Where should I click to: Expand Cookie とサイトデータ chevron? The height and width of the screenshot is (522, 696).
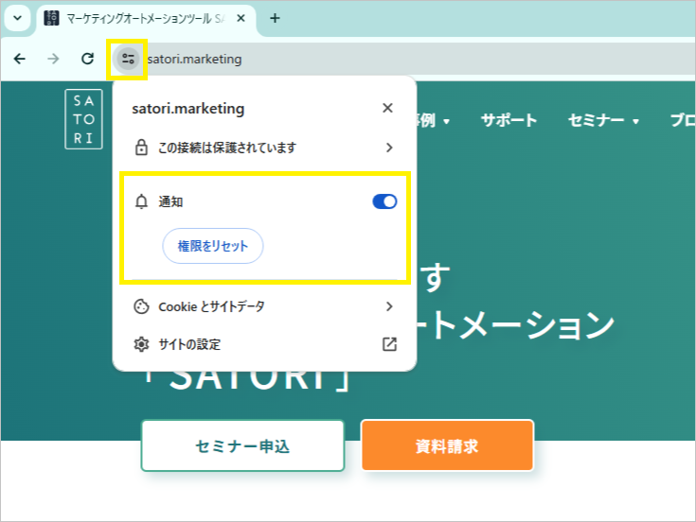pyautogui.click(x=389, y=306)
